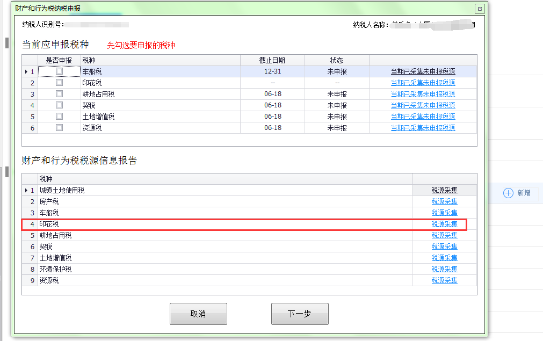Check the 车船税 declaration checkbox
The height and width of the screenshot is (341, 543).
coord(59,71)
